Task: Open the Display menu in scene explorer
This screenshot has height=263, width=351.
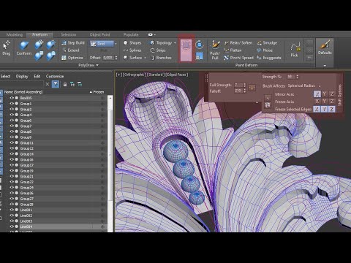Action: (22, 76)
